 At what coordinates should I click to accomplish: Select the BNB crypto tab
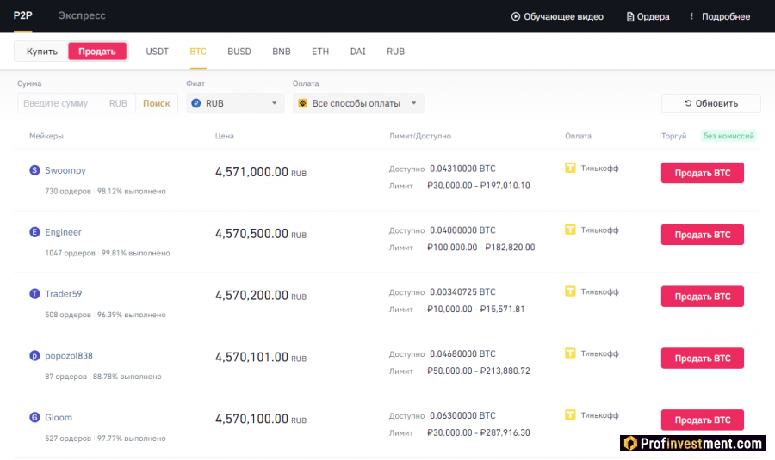click(x=282, y=52)
